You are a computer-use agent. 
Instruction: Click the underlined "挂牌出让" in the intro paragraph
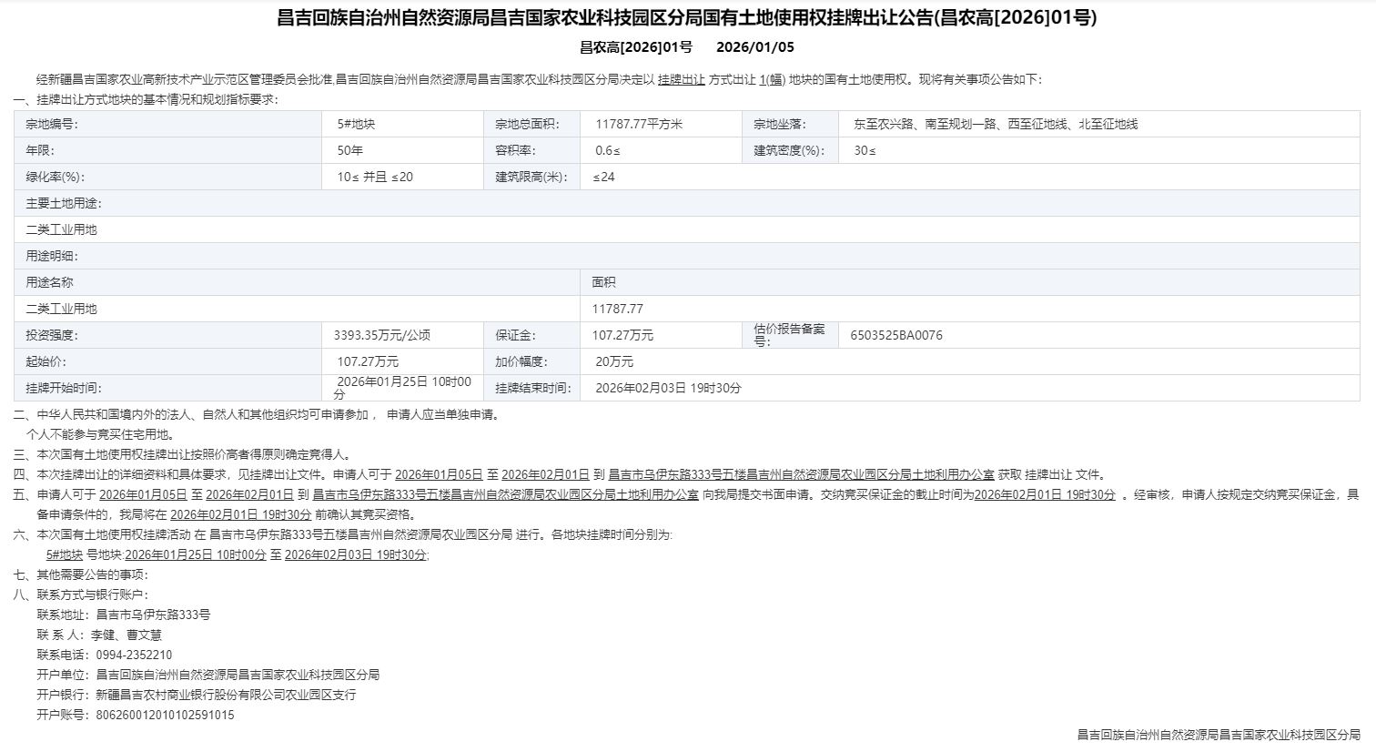(x=681, y=79)
